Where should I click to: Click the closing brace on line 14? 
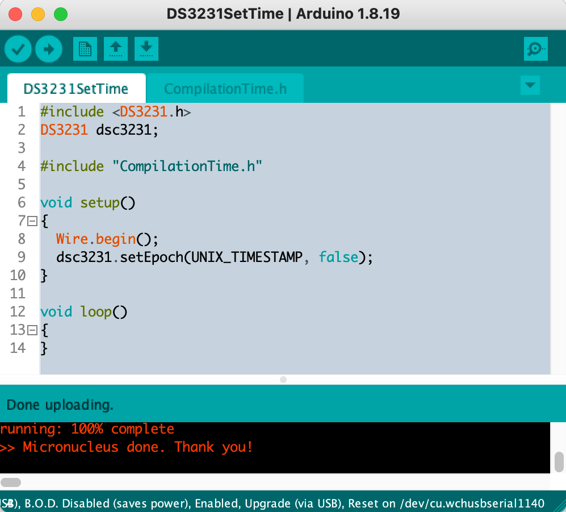point(44,348)
